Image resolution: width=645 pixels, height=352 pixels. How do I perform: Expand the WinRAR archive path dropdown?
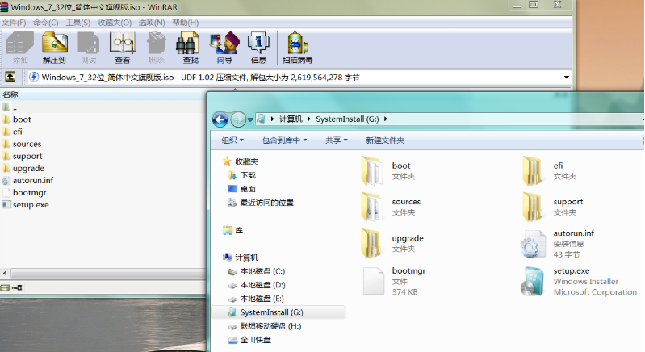pyautogui.click(x=567, y=78)
